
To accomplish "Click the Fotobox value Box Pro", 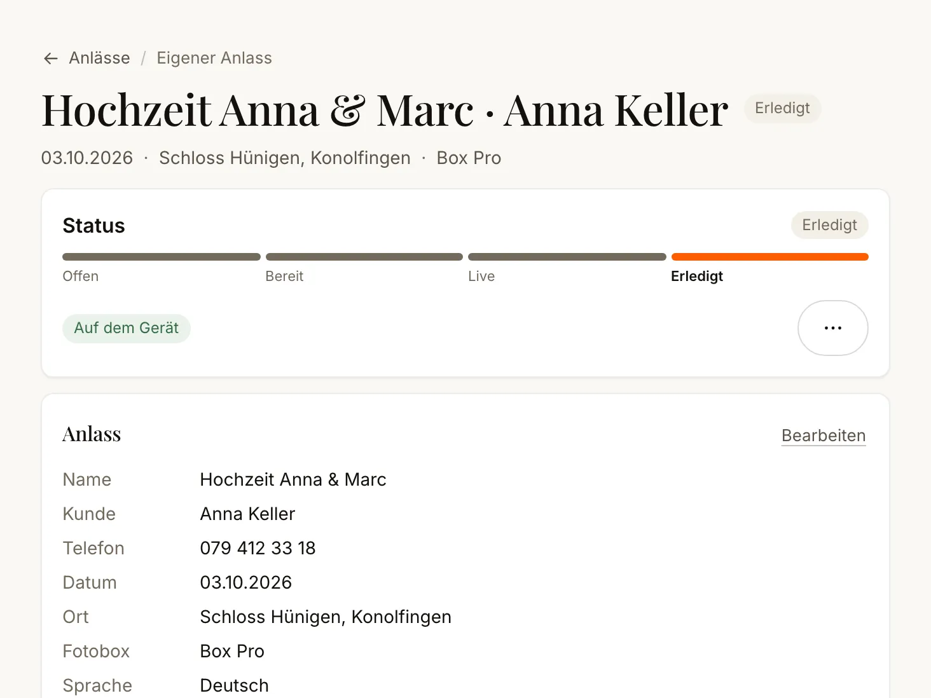I will [x=232, y=651].
